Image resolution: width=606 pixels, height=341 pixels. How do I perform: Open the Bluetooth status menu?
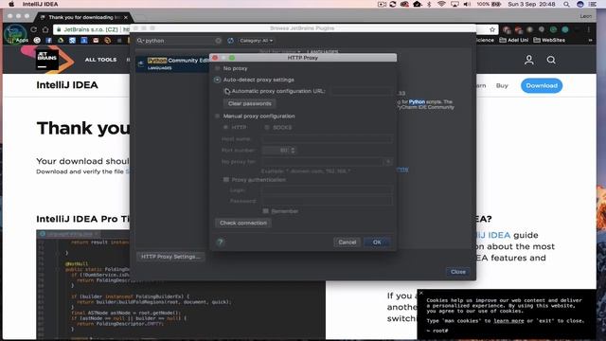(x=429, y=4)
